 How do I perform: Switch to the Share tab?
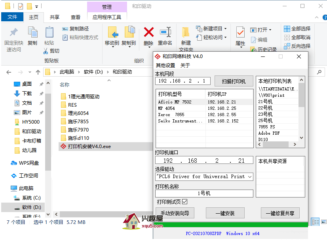click(x=54, y=17)
